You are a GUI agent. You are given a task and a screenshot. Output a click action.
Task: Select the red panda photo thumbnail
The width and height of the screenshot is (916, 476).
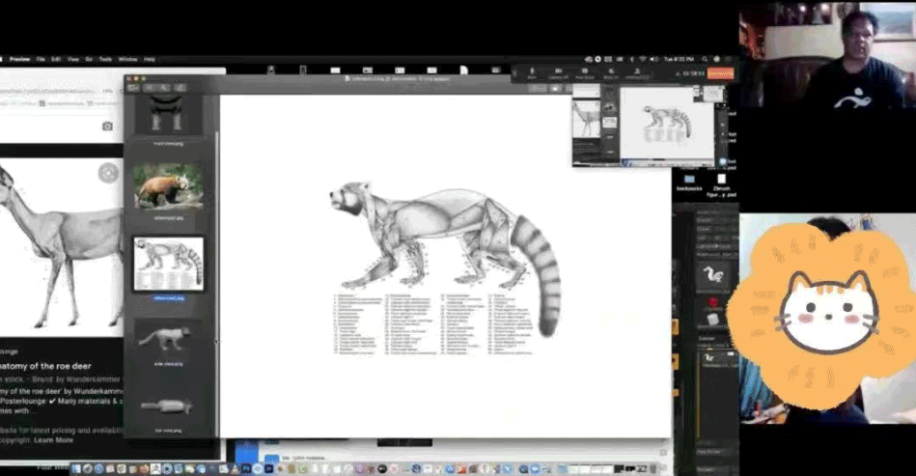pyautogui.click(x=168, y=187)
